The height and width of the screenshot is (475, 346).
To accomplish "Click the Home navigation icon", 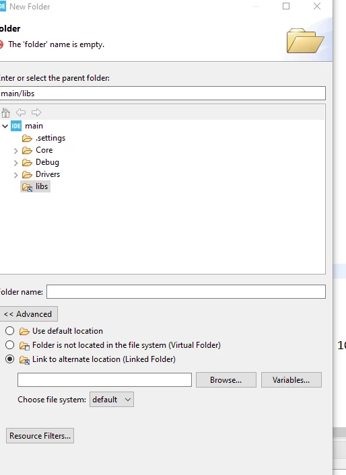I will 5,112.
